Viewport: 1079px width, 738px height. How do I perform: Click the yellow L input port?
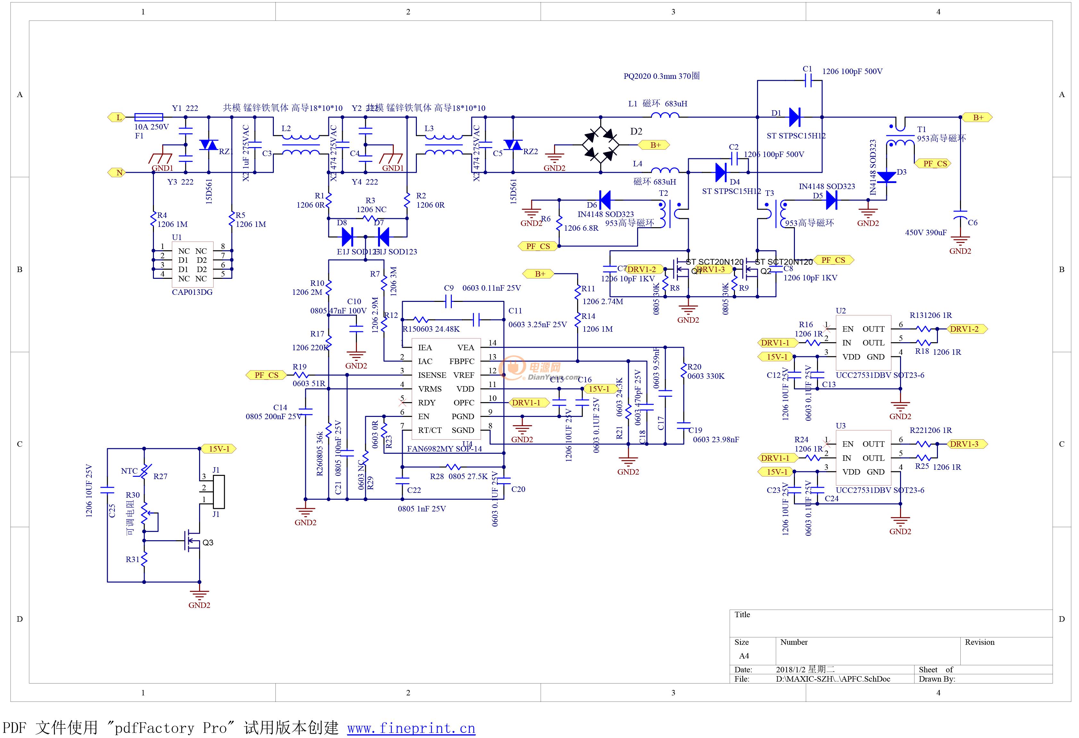pyautogui.click(x=117, y=117)
